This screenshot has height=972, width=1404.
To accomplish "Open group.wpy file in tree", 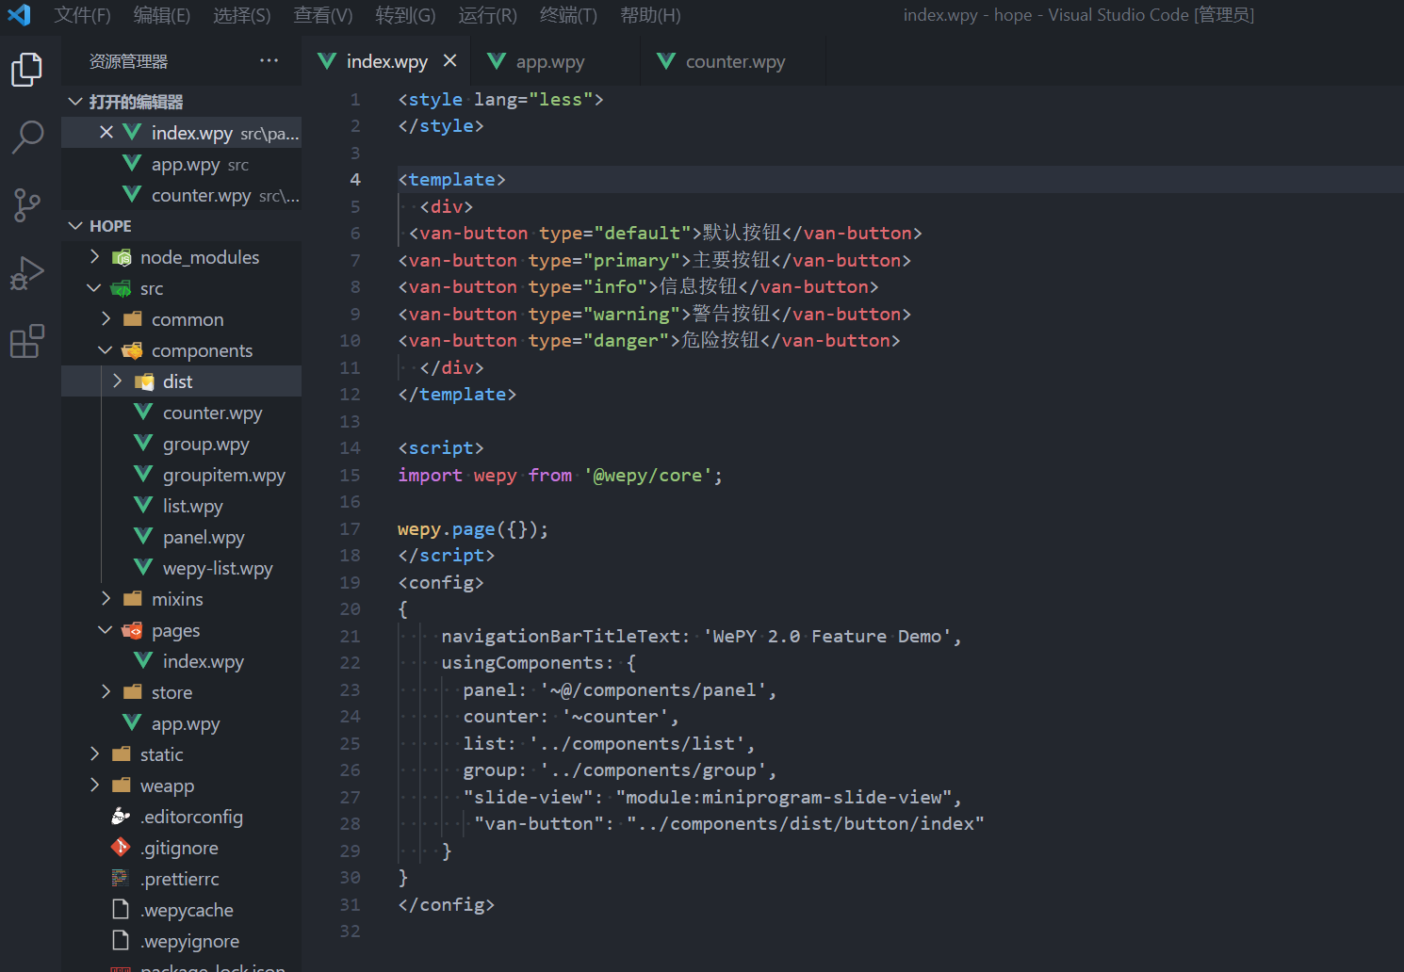I will pos(181,444).
